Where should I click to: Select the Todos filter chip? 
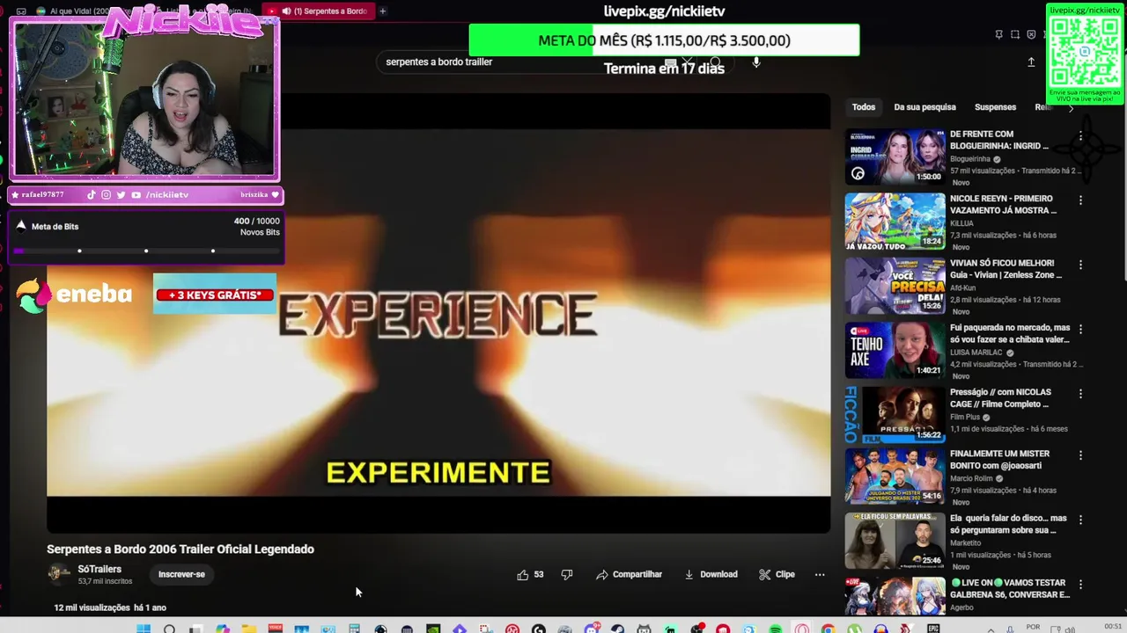pyautogui.click(x=864, y=107)
